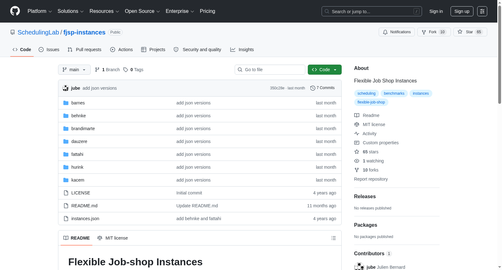Switch to the Issues tab
The height and width of the screenshot is (270, 502).
click(x=49, y=50)
